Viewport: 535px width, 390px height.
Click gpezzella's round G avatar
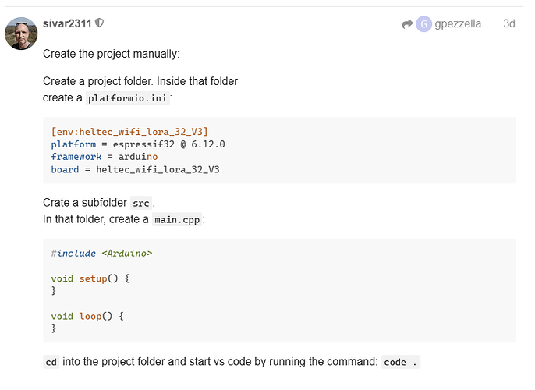point(423,24)
